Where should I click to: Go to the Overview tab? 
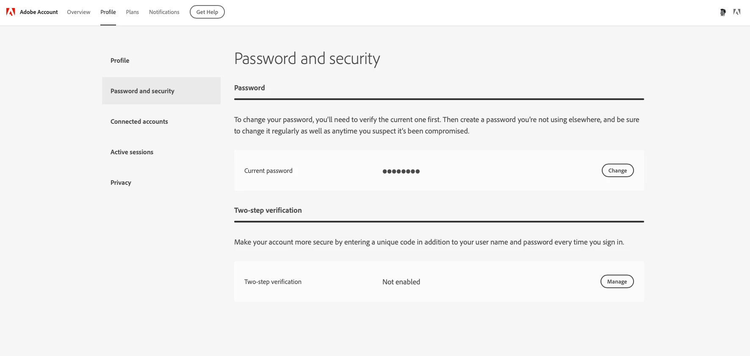coord(78,12)
